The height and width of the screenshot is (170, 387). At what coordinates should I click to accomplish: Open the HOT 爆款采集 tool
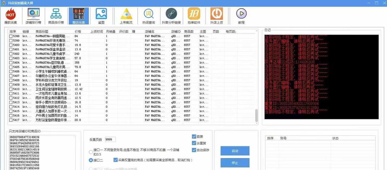tap(11, 16)
